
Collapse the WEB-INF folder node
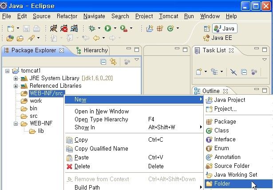coord(16,124)
